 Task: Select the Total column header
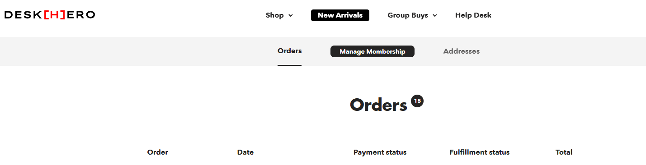point(564,152)
